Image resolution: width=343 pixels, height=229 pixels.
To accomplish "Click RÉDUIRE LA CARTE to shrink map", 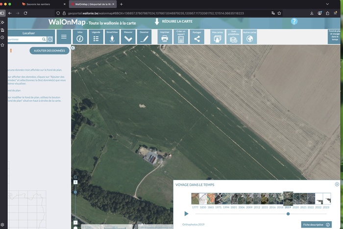I will click(x=174, y=22).
